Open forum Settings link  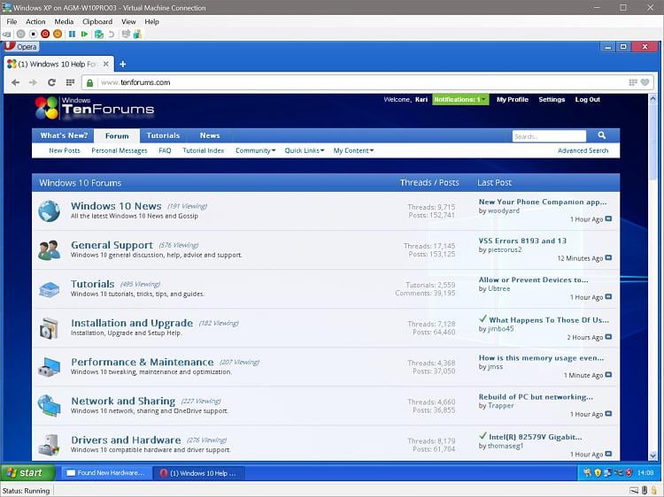552,99
